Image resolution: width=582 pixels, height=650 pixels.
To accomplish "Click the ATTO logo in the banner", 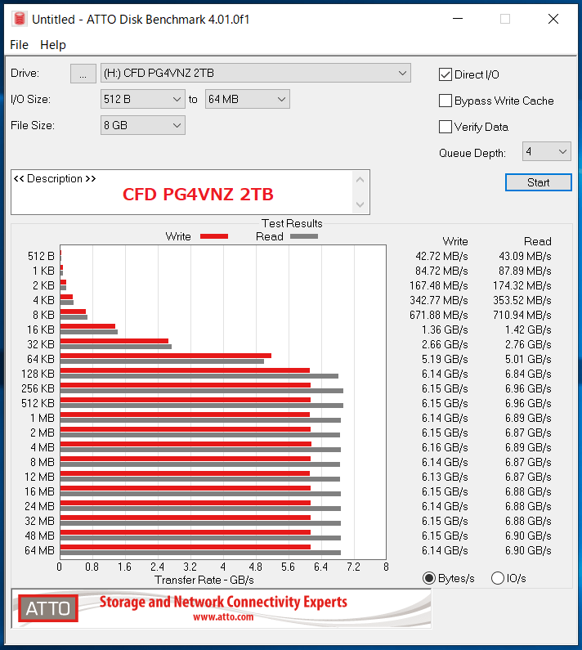I will coord(47,608).
